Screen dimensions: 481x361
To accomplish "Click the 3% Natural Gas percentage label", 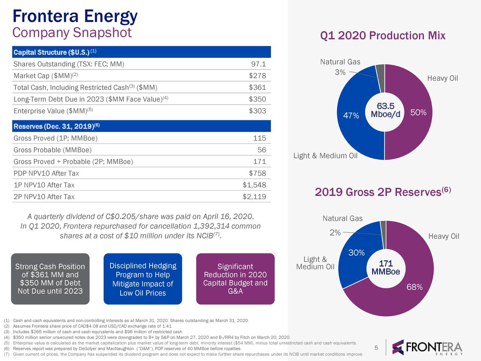I will (340, 72).
